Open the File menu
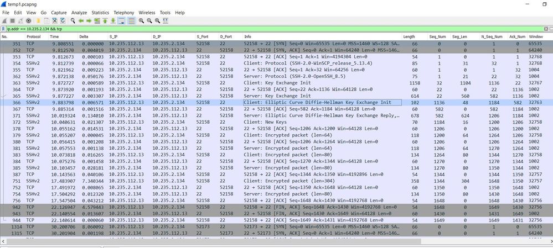 pos(6,13)
